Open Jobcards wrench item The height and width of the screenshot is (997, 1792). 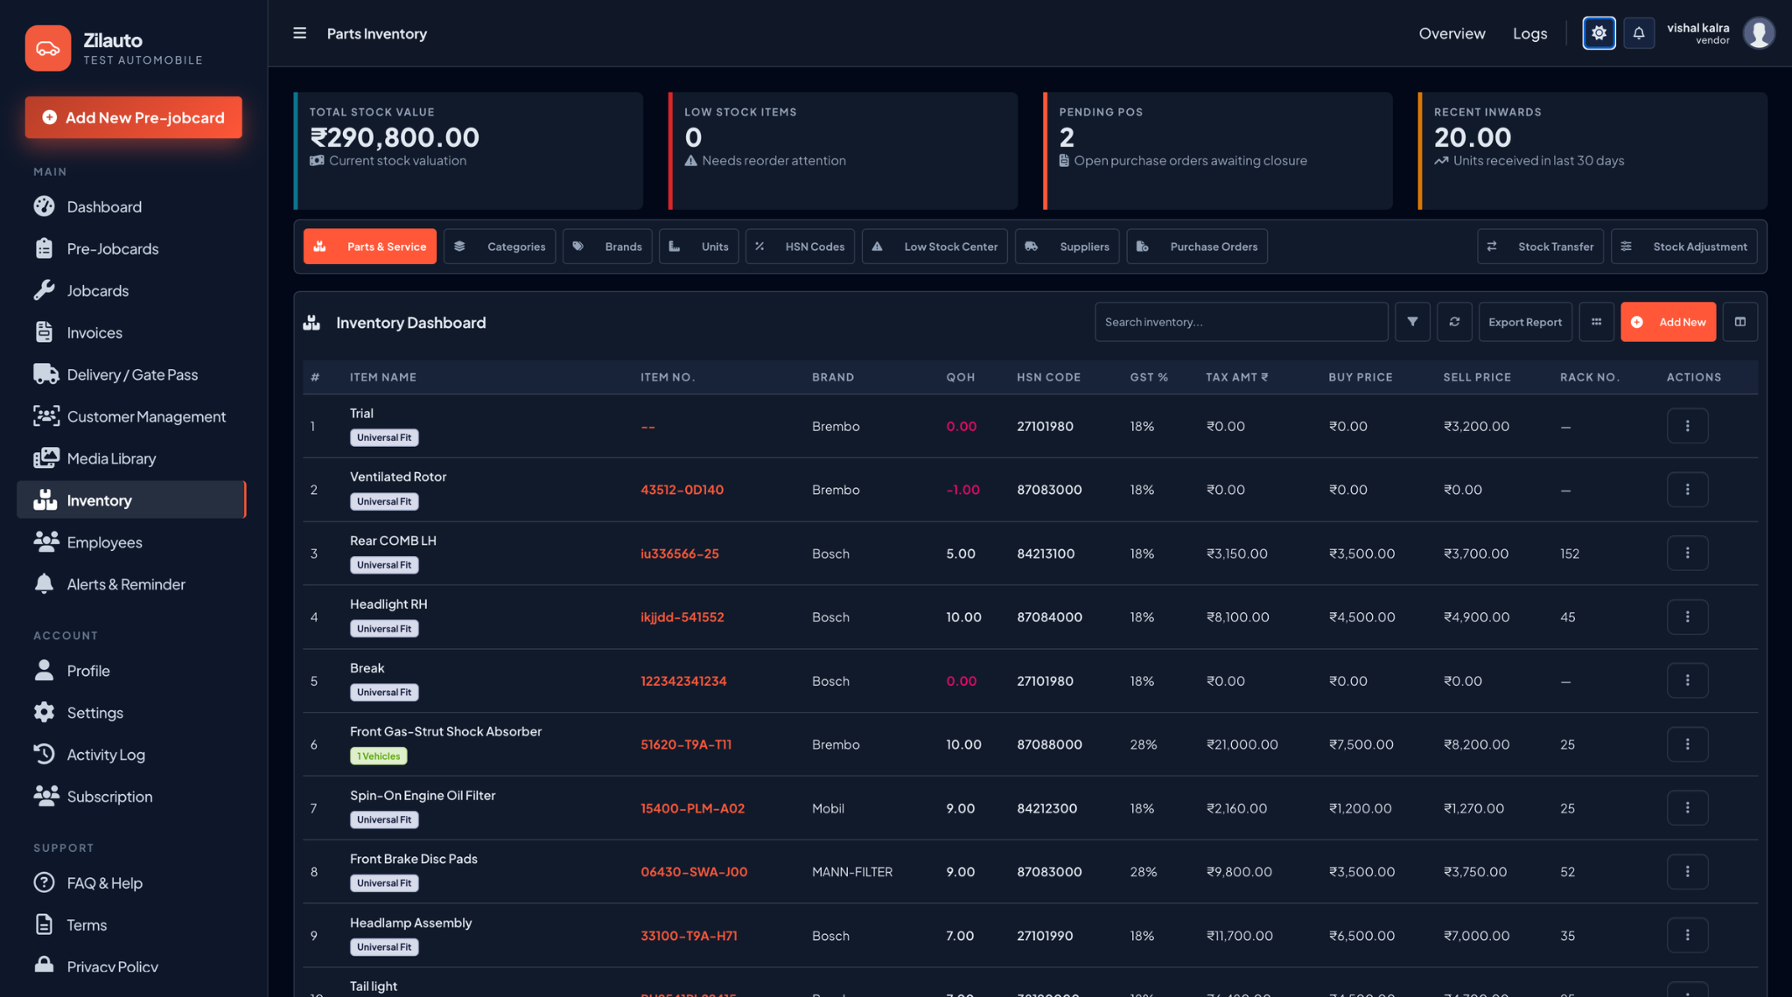pyautogui.click(x=131, y=290)
